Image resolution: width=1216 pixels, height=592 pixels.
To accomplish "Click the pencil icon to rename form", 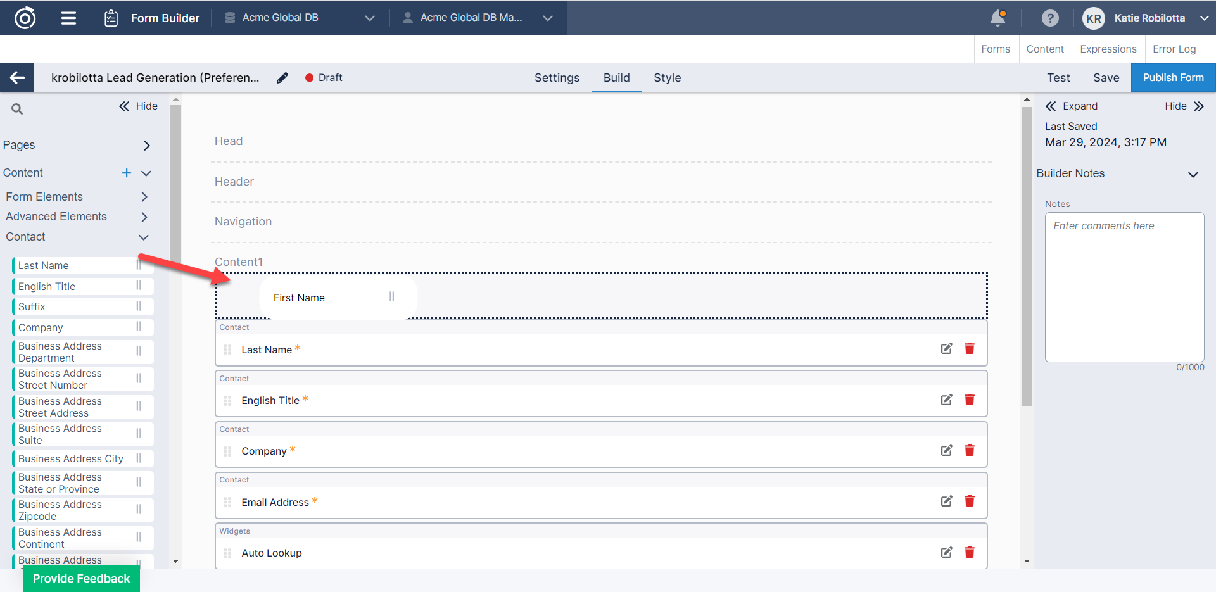I will tap(282, 78).
